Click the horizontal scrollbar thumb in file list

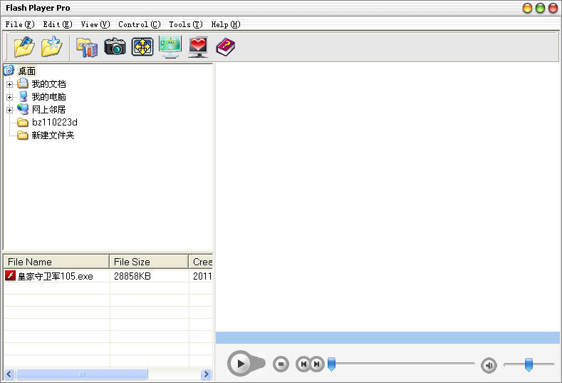pos(82,374)
